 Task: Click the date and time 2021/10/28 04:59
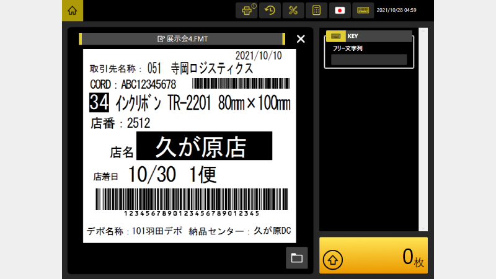coord(396,10)
